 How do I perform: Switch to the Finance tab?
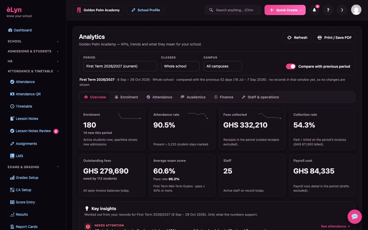(224, 97)
